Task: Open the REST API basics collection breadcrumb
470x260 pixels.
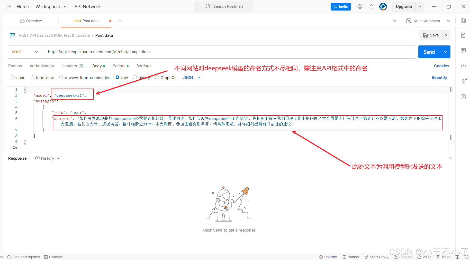Action: coord(55,35)
